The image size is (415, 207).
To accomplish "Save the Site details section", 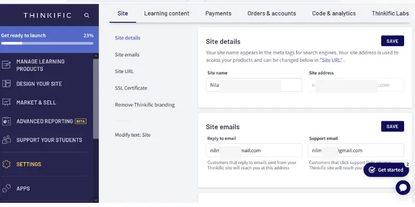I will [x=393, y=41].
